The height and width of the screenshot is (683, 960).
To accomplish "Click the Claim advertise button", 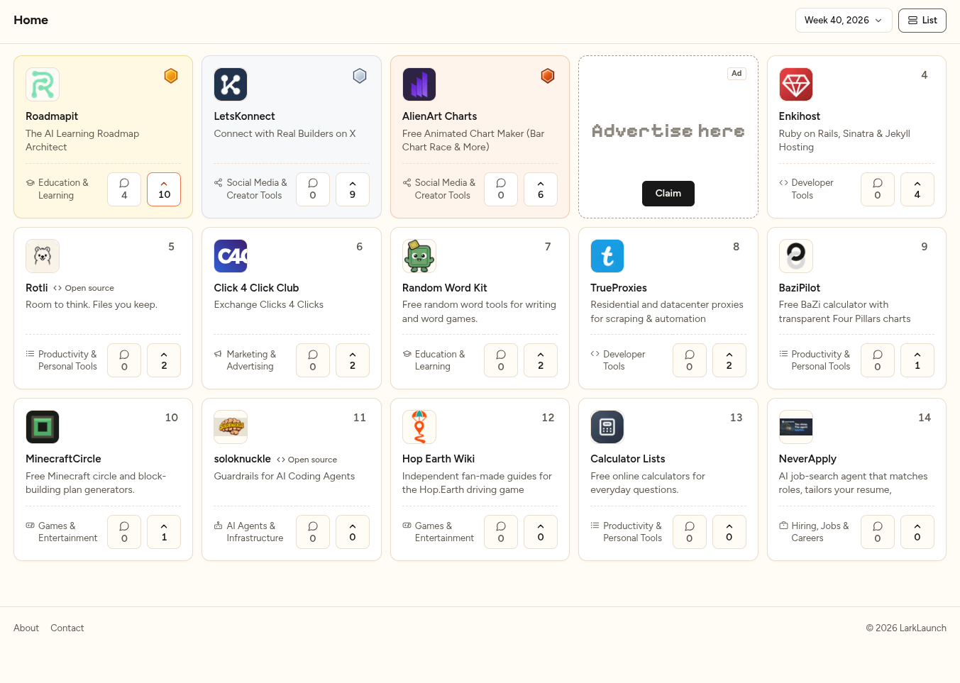I will [668, 194].
